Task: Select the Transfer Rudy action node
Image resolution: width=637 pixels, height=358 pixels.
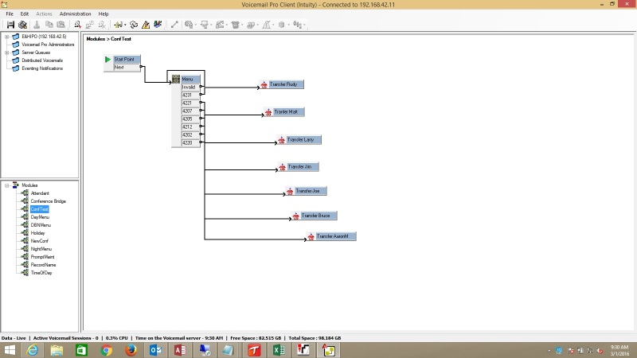Action: (x=282, y=84)
